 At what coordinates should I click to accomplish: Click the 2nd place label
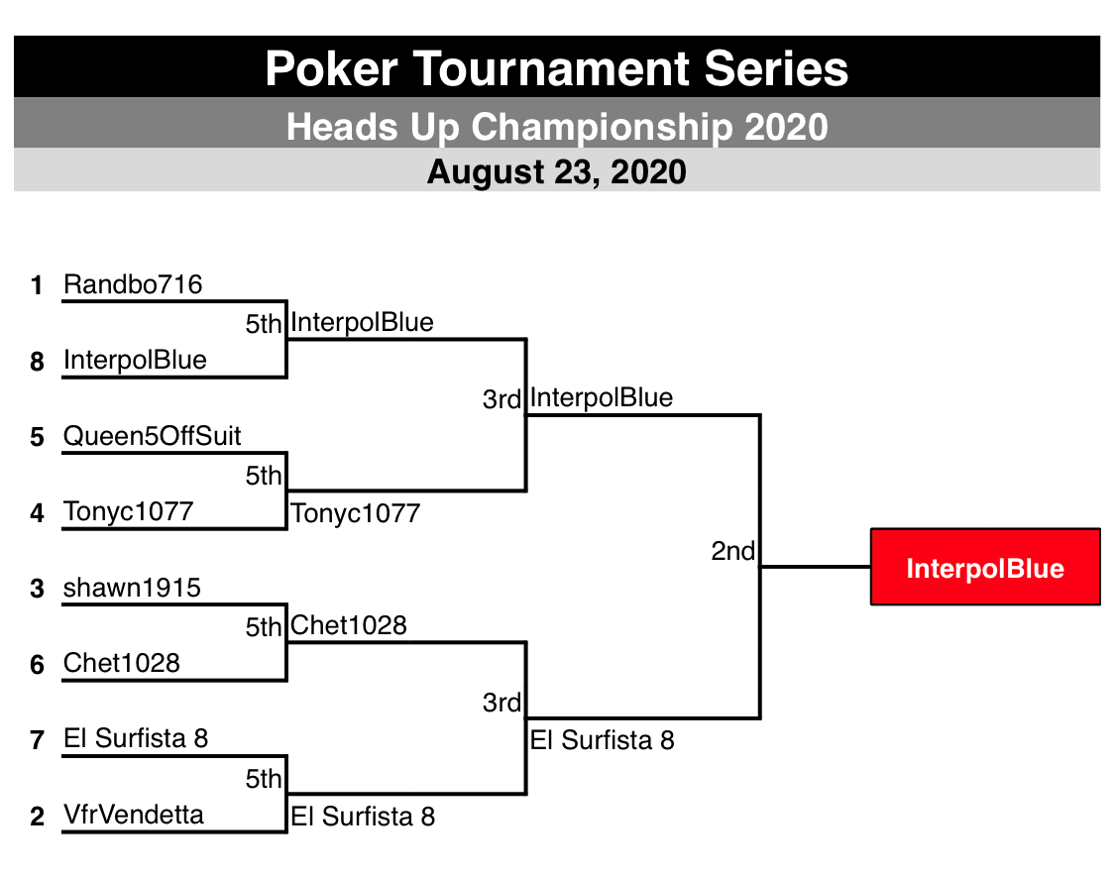point(733,551)
